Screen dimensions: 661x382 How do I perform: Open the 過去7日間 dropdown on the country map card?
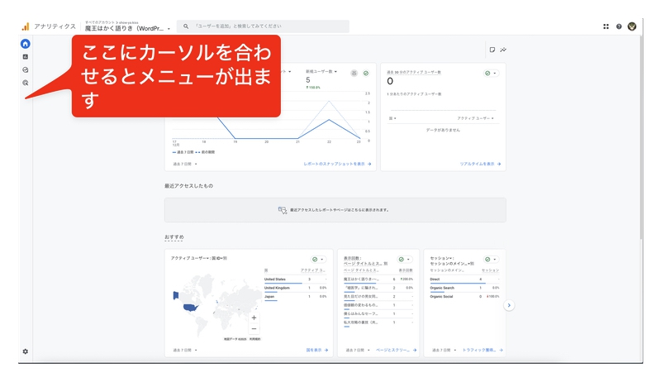click(x=185, y=351)
